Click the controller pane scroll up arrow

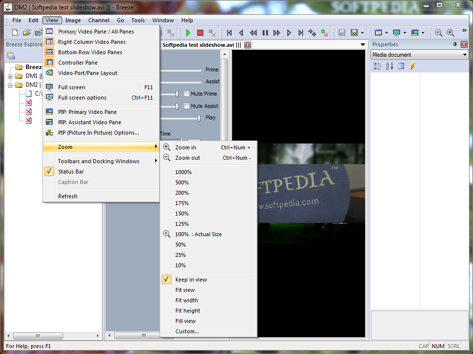(225, 54)
